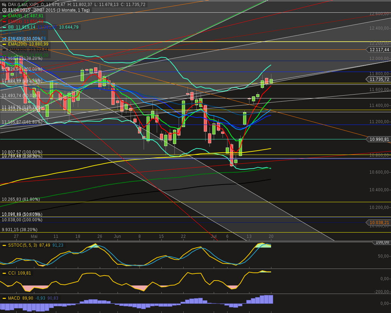Click the black EMA(300) legend marker
This screenshot has height=313, width=391.
(x=4, y=50)
